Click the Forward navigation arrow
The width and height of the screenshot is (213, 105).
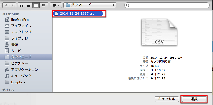(13, 5)
